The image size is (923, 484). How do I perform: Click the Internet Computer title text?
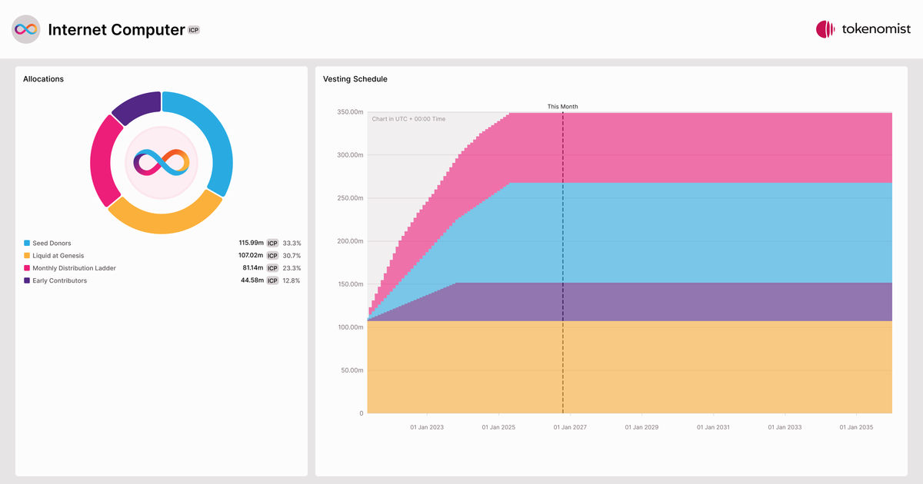click(x=116, y=29)
